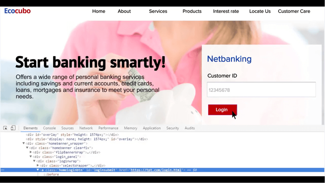
Task: Collapse the homeloginbtn anchor node
Action: point(38,170)
